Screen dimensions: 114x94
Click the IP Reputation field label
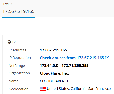click(x=20, y=58)
